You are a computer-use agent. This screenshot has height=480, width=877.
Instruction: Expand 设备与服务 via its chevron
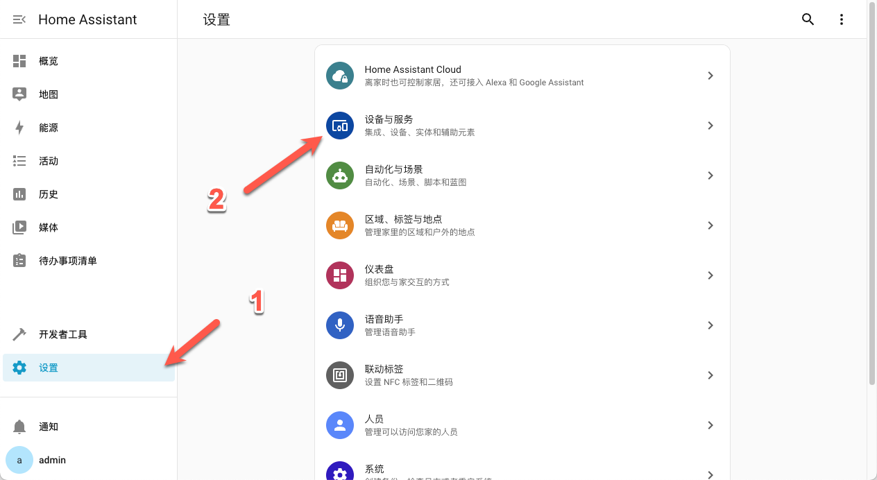710,126
